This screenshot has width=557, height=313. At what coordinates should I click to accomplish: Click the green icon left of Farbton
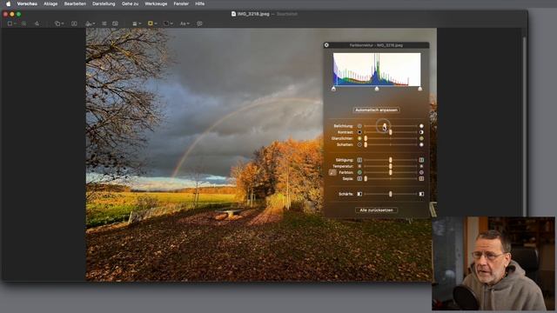point(359,172)
